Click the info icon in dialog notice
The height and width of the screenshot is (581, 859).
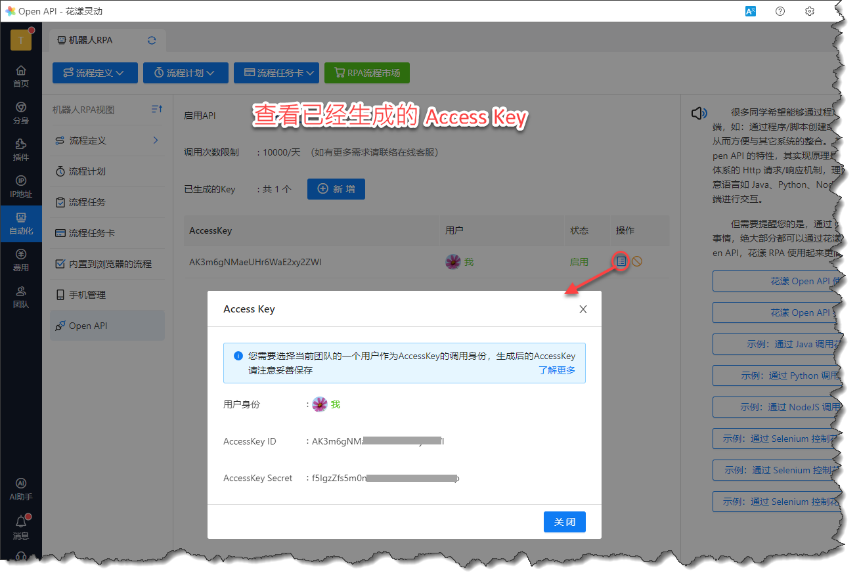238,356
